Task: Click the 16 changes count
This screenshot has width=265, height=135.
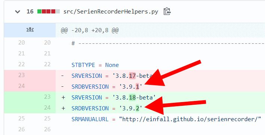Action: pyautogui.click(x=30, y=12)
